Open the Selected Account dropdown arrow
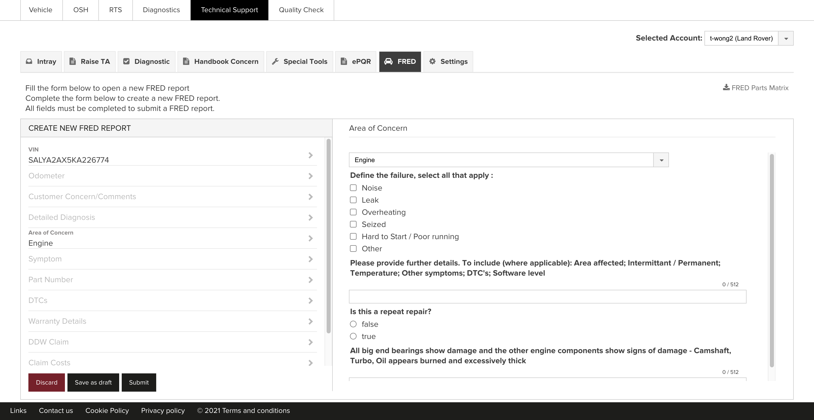 click(x=786, y=39)
